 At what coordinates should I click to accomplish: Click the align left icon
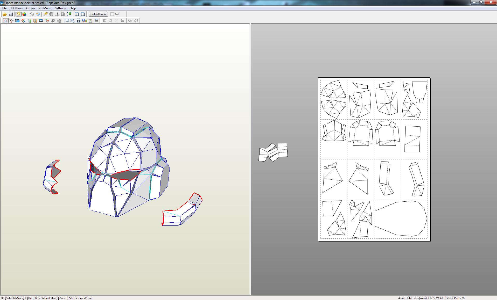[105, 20]
